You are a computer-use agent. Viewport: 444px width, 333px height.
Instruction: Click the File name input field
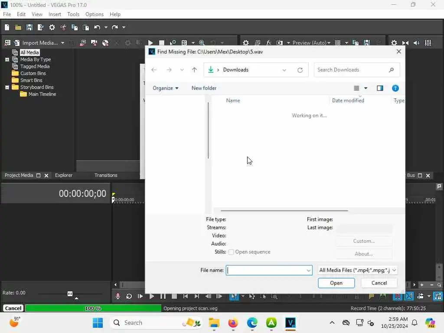269,270
